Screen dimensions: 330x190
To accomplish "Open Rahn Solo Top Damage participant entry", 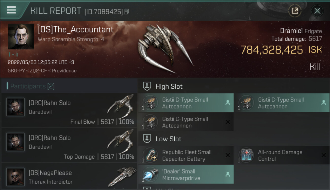I will (x=69, y=145).
